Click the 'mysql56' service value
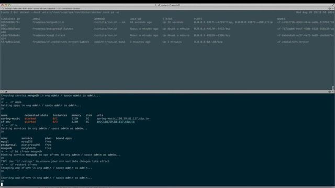Screen dimensions: 335x188 [27, 142]
